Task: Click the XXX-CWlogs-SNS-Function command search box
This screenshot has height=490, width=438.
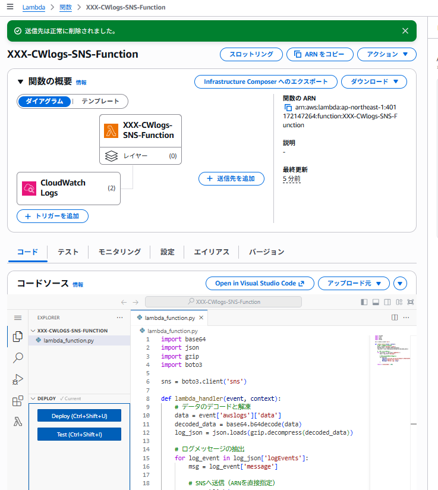Action: [x=223, y=302]
